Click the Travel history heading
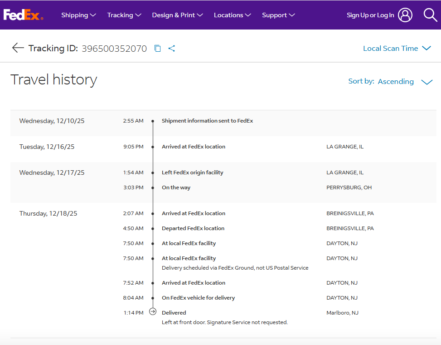This screenshot has height=345, width=441. coord(54,80)
